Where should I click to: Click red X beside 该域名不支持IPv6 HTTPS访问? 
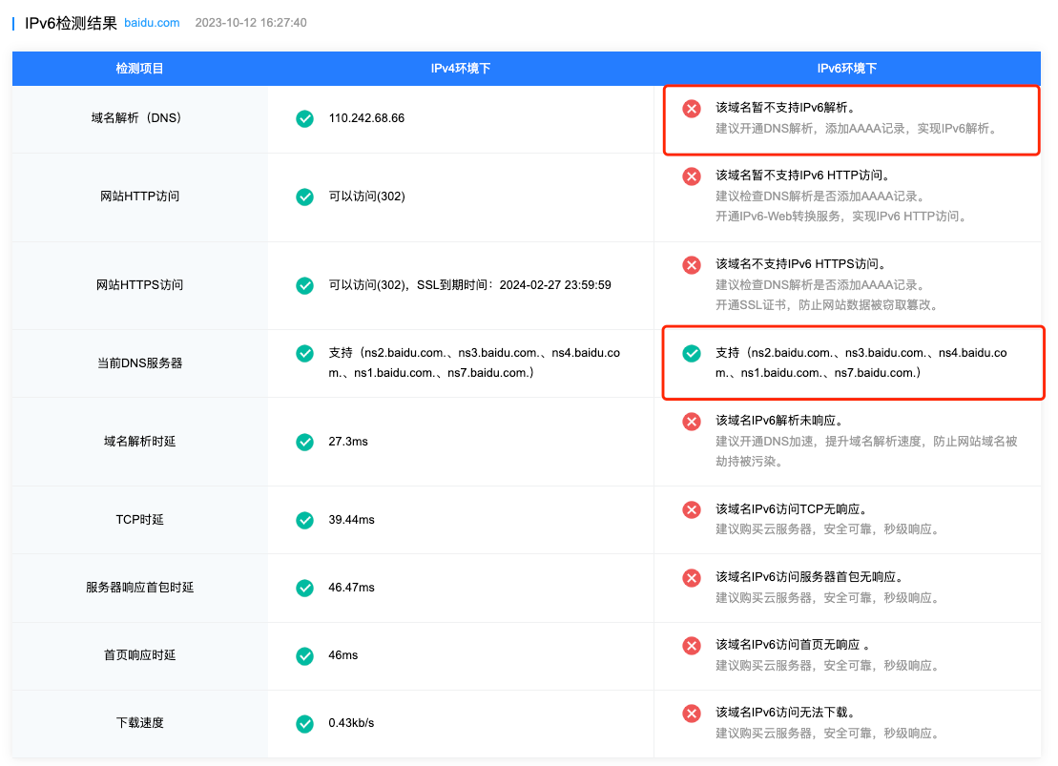click(x=692, y=265)
